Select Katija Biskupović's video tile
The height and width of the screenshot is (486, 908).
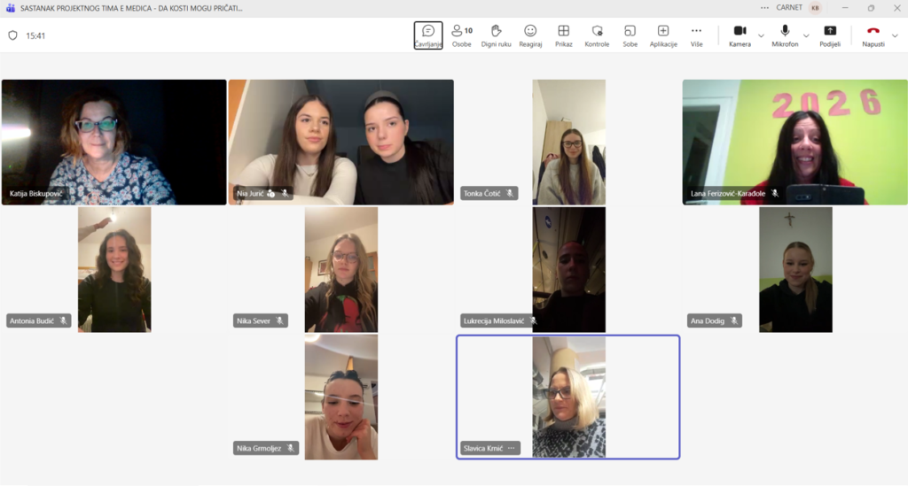click(113, 142)
